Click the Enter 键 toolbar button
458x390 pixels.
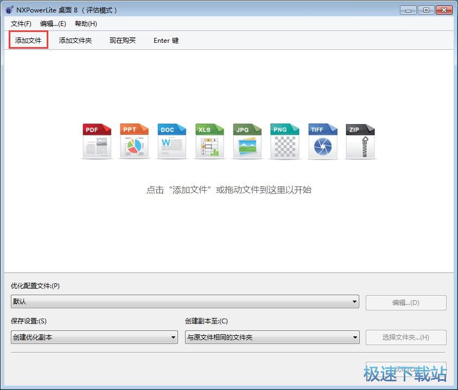[166, 40]
